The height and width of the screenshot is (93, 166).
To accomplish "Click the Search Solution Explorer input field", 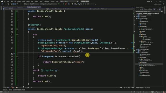I will pos(148,11).
